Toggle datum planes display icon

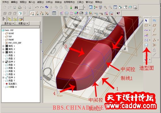[32, 13]
